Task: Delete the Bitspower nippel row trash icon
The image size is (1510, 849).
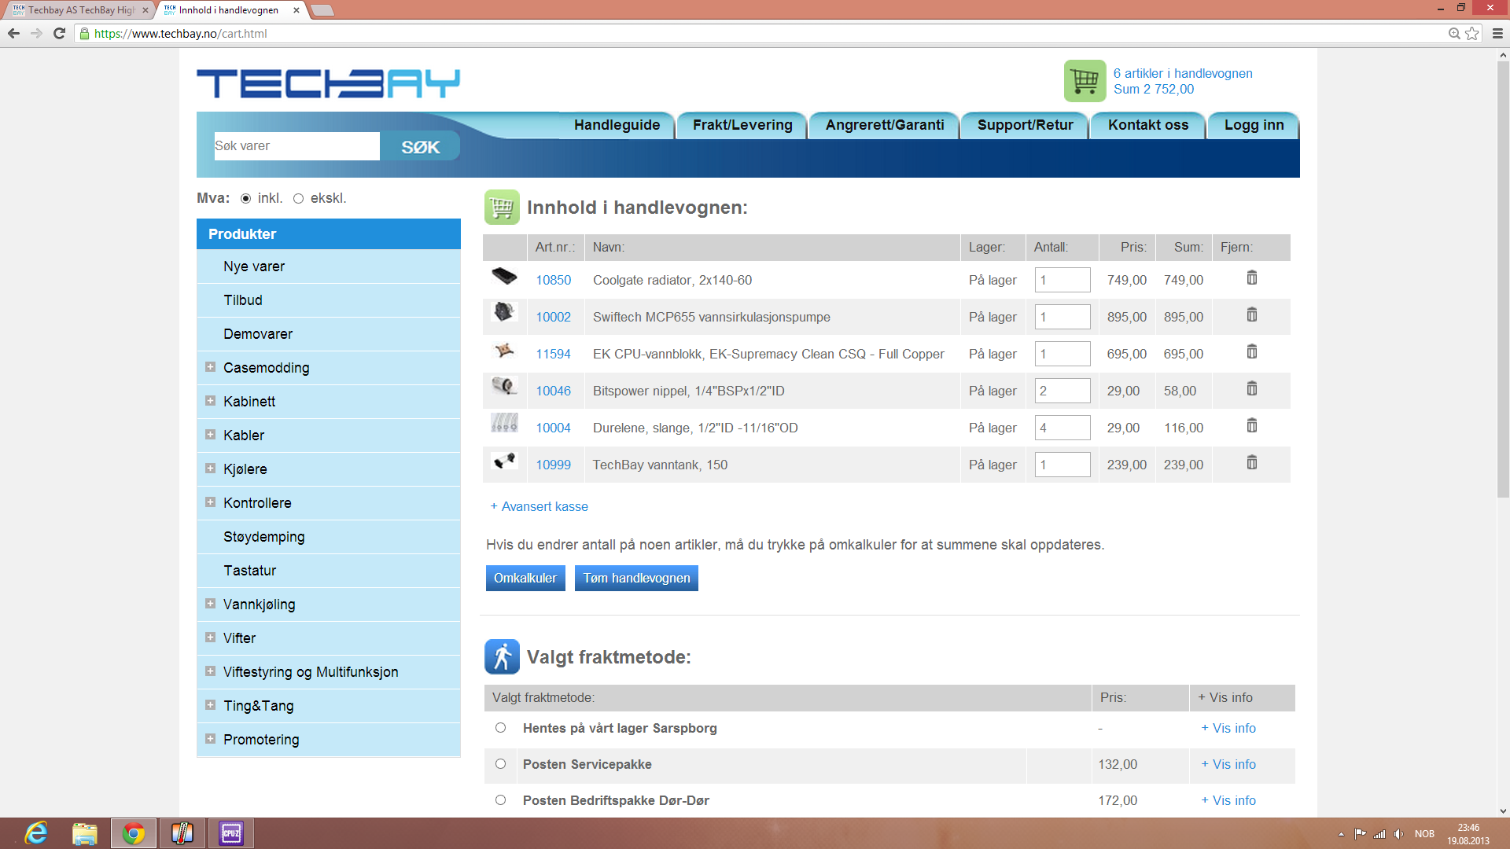Action: click(x=1252, y=389)
